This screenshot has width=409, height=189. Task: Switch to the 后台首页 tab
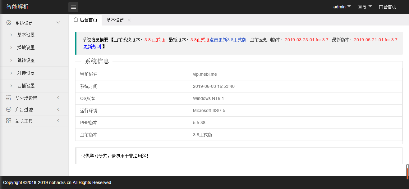click(85, 20)
